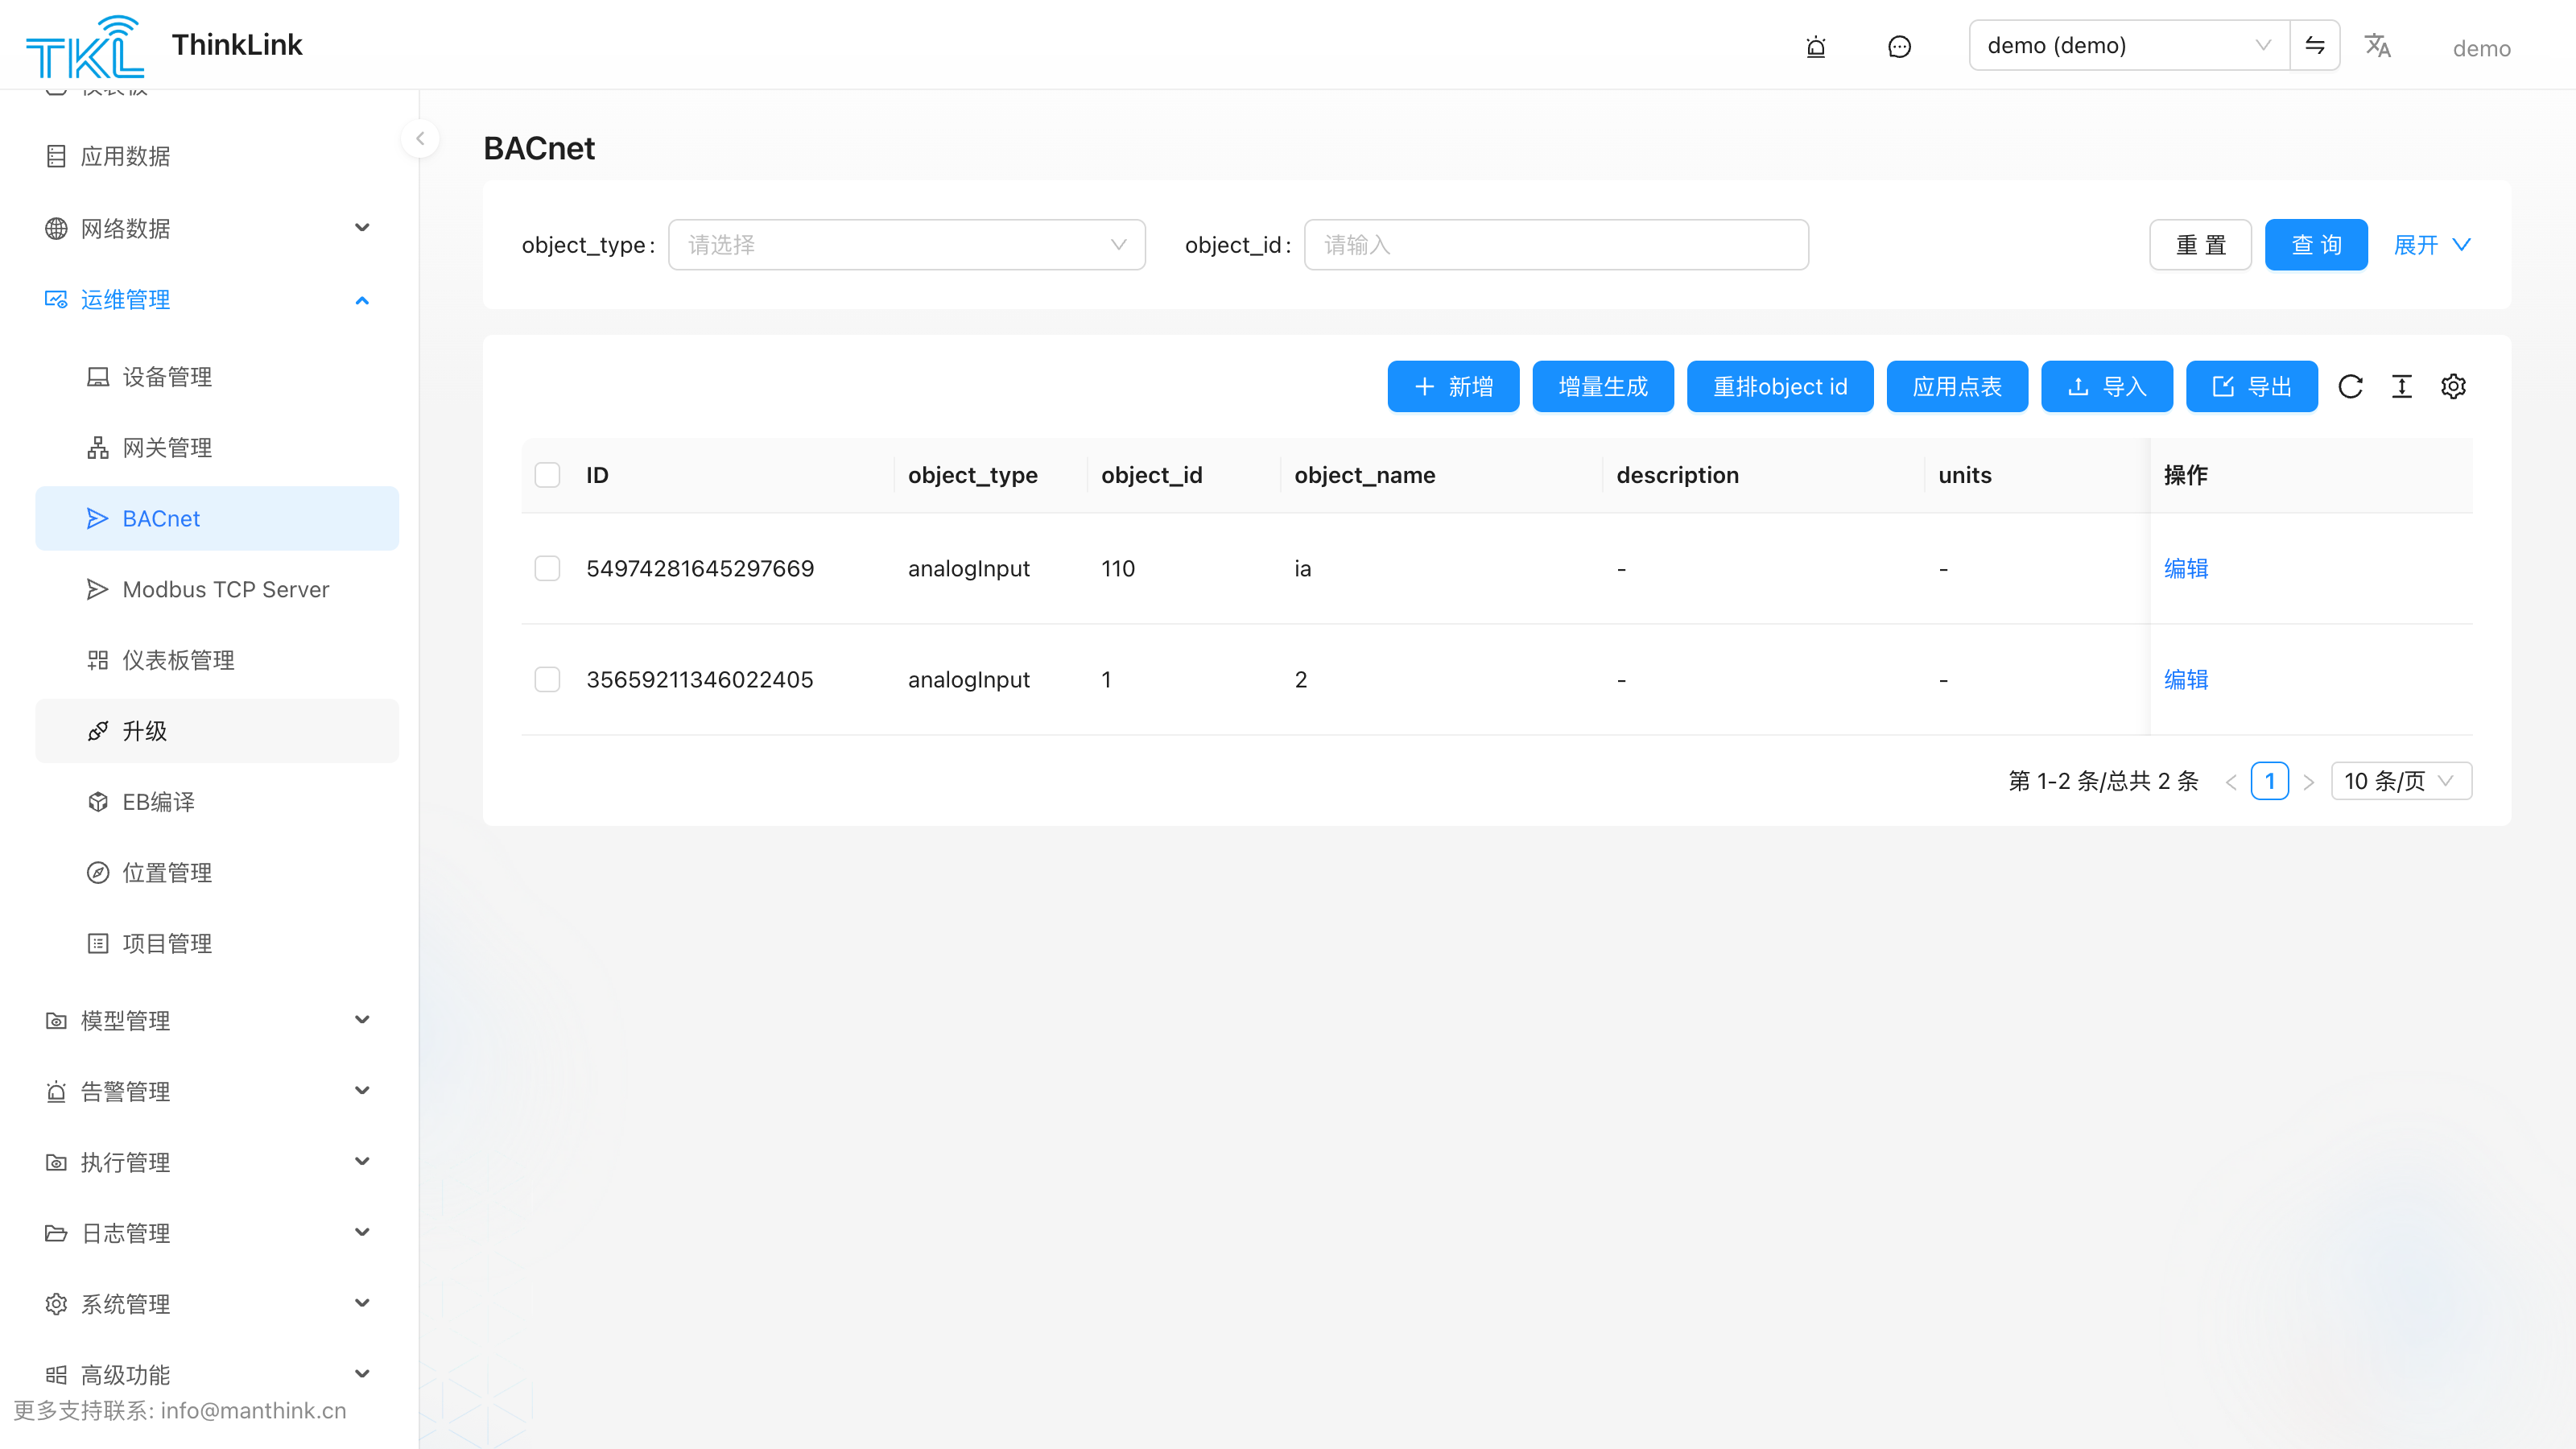
Task: Click the 重排object id button
Action: point(1780,386)
